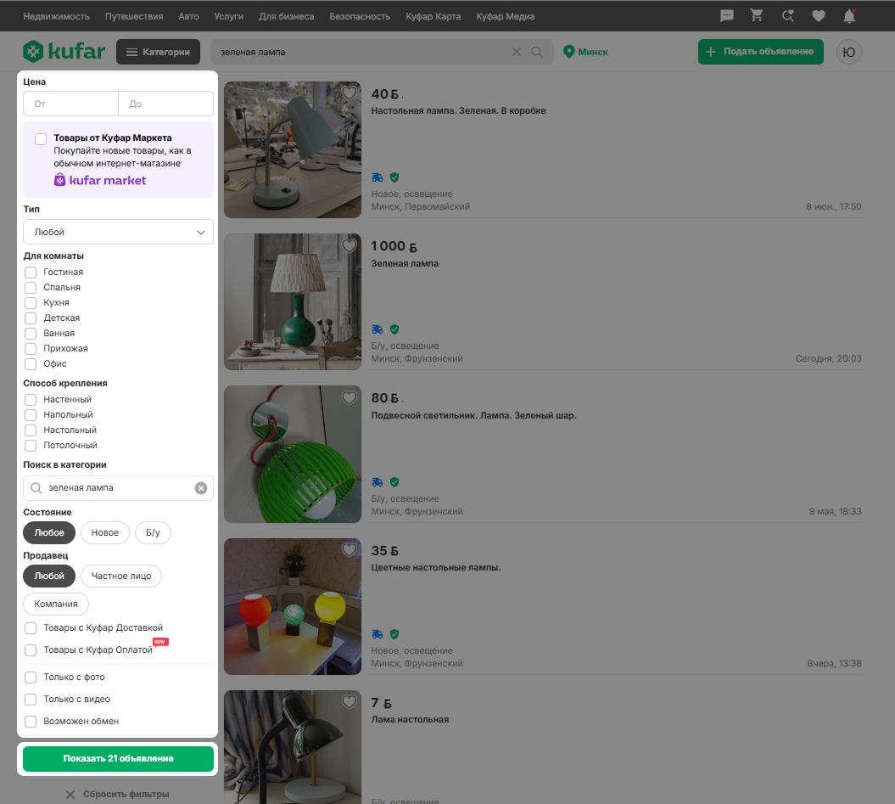The width and height of the screenshot is (895, 804).
Task: Select Б/у condition
Action: point(153,532)
